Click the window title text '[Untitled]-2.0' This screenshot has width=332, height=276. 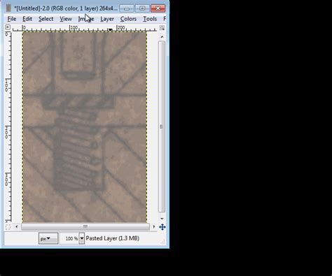tap(32, 8)
